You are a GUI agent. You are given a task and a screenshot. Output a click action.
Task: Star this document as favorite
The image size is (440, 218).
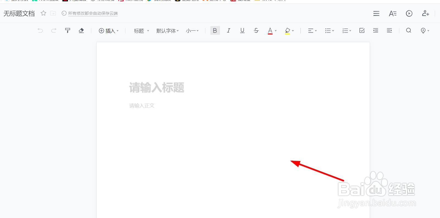(43, 13)
